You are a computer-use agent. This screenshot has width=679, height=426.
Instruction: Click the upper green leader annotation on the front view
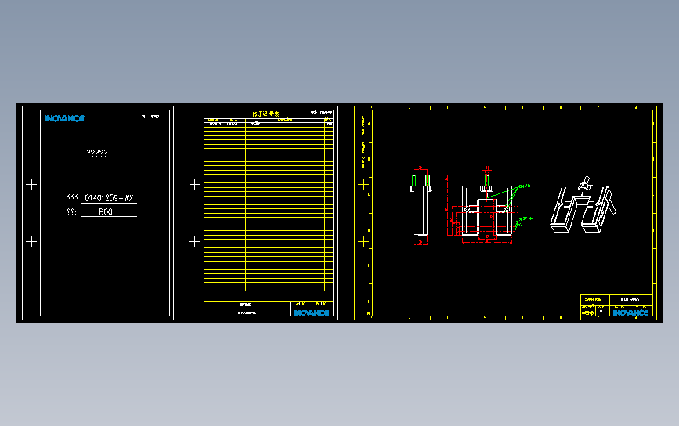[525, 186]
